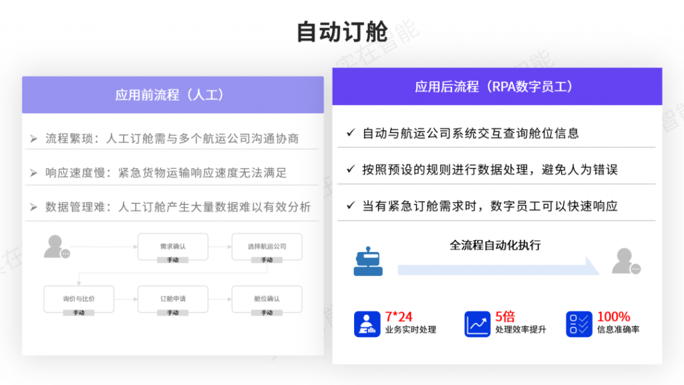Select the 应用前流程（人工） header
This screenshot has width=684, height=385.
172,95
